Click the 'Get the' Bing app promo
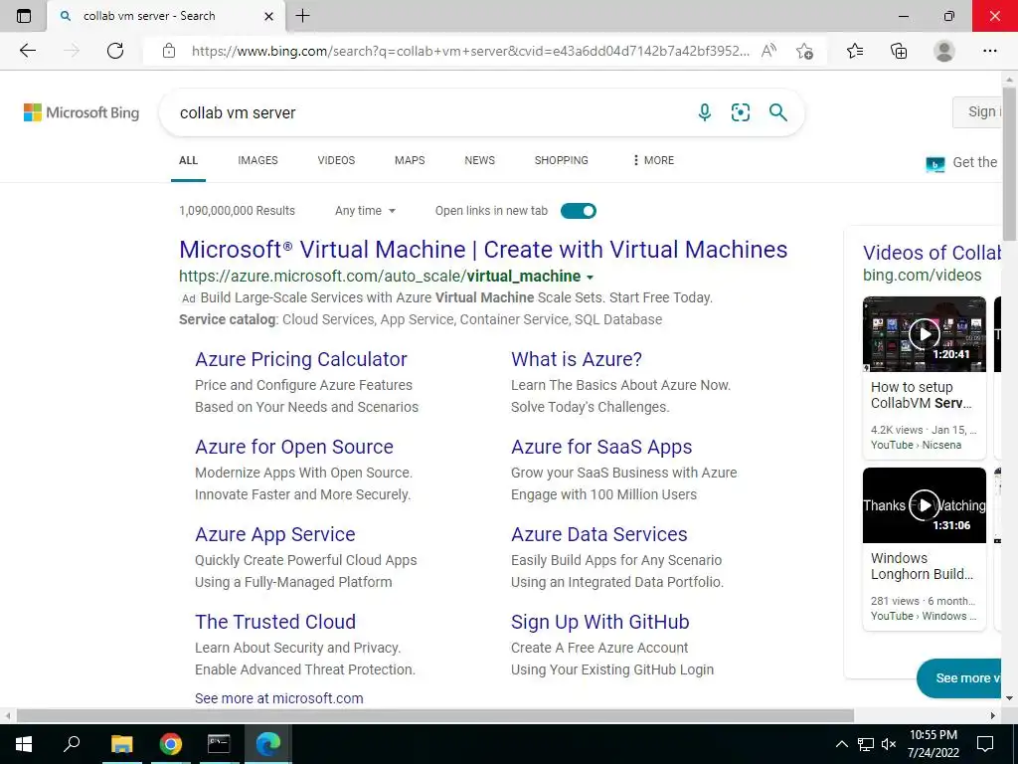The height and width of the screenshot is (764, 1018). [x=962, y=162]
